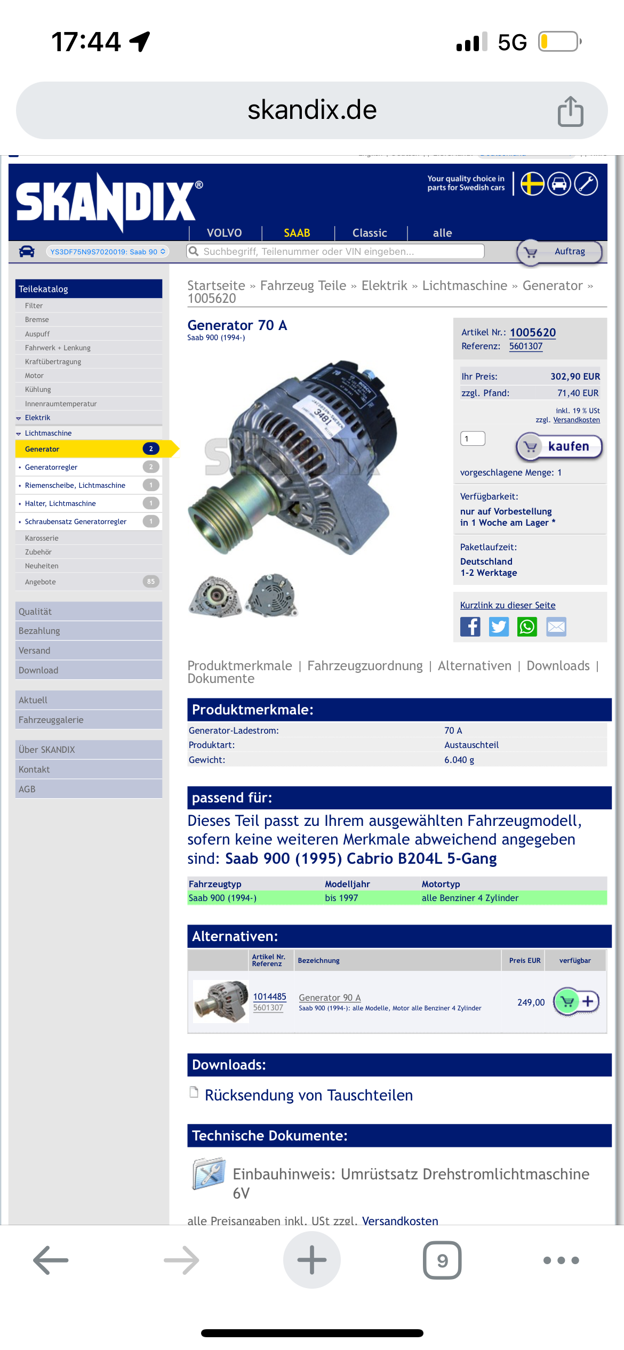Open reference number 5601307 link in the Artikel Nr. box
624x1350 pixels.
[x=526, y=346]
